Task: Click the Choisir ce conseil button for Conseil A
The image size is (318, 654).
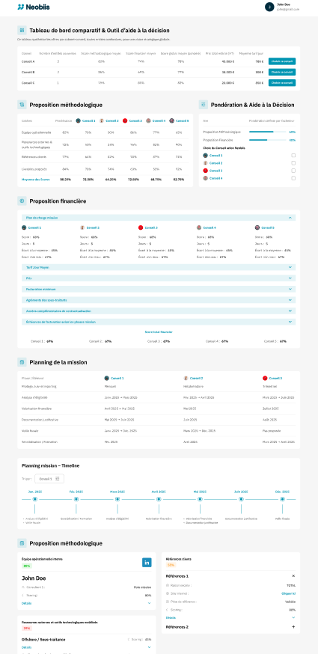Action: 282,61
